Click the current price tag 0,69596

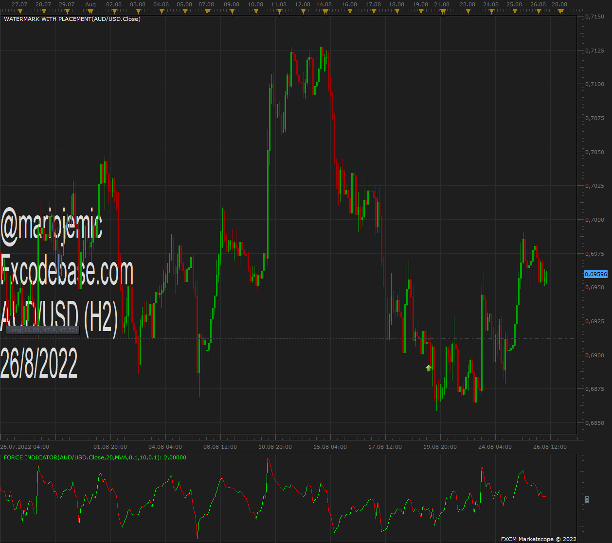tap(596, 274)
